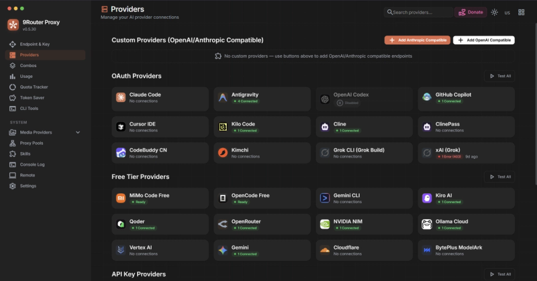This screenshot has width=537, height=281.
Task: Select the Kilo Code provider icon
Action: click(x=223, y=127)
